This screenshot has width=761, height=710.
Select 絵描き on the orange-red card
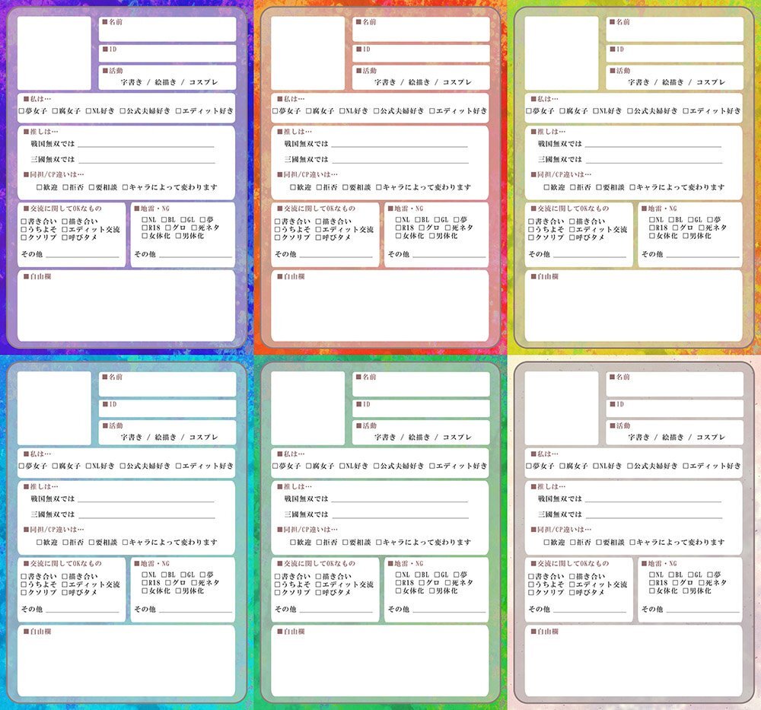coord(419,82)
